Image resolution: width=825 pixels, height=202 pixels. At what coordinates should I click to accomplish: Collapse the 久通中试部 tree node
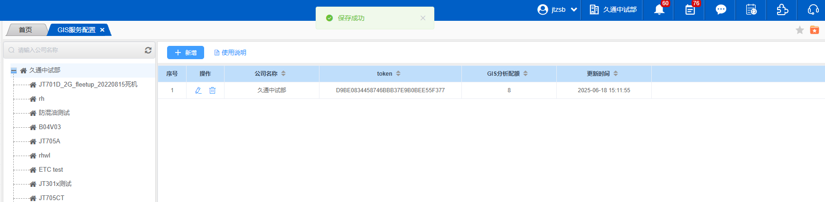click(14, 70)
